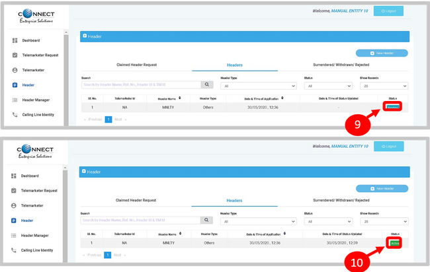Click blue status badge highlighted in top table
This screenshot has width=430, height=272.
tap(393, 107)
